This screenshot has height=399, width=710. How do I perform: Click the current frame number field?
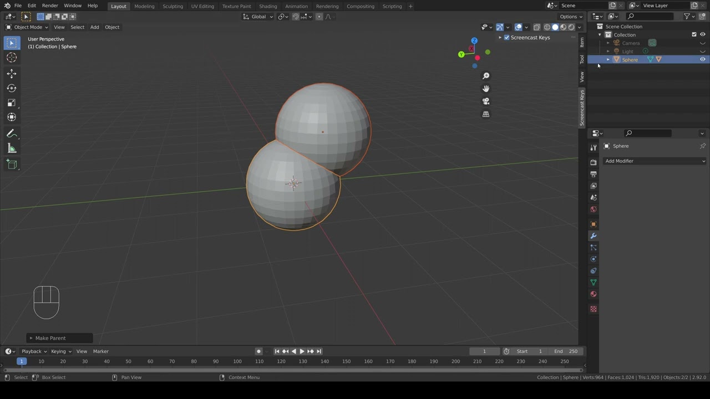[x=484, y=351]
